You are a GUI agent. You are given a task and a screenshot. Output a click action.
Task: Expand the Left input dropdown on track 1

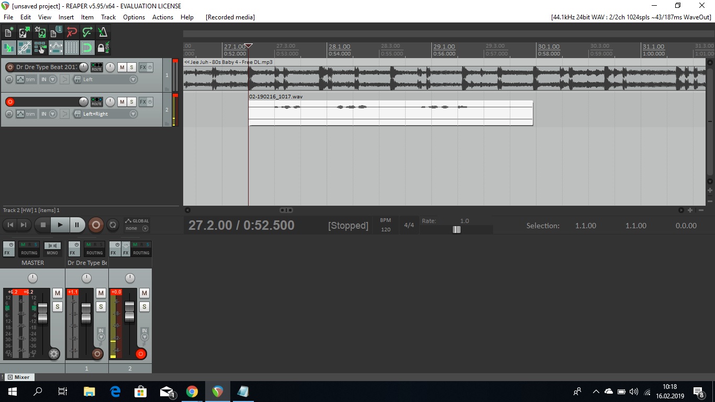(133, 80)
